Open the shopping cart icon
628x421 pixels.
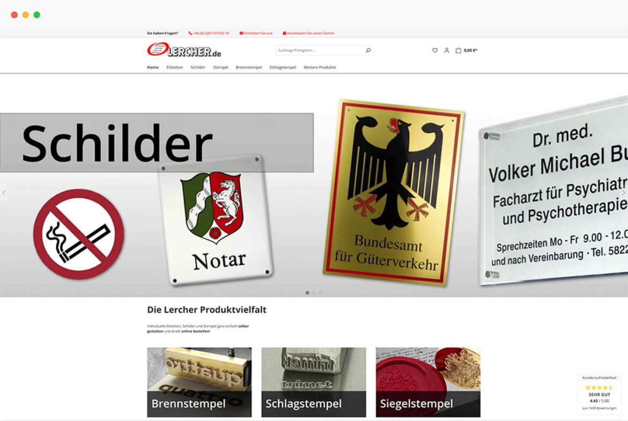(x=458, y=50)
